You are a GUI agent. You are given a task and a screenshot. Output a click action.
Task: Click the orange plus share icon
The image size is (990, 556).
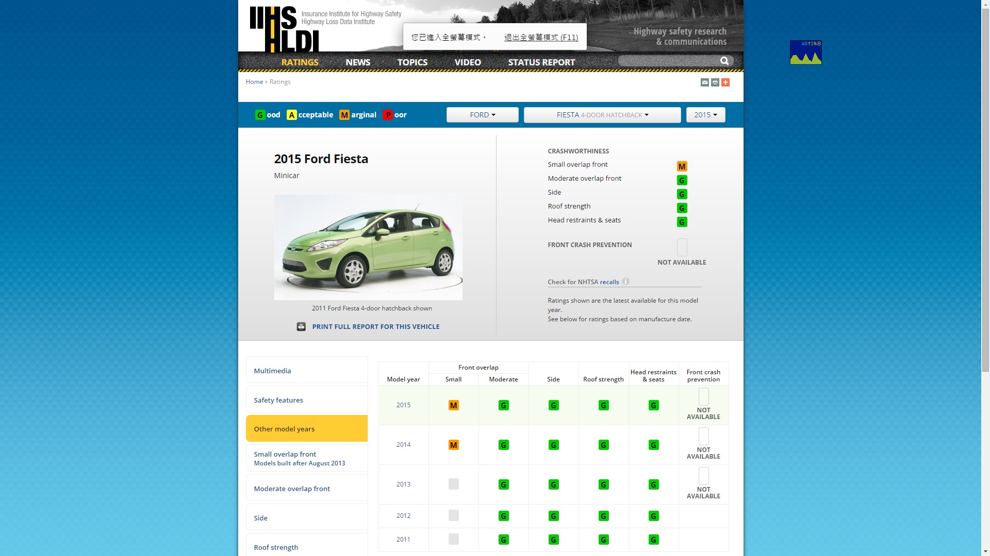point(725,82)
